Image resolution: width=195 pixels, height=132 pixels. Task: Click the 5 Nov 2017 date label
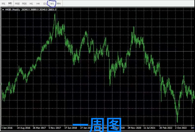pos(55,128)
